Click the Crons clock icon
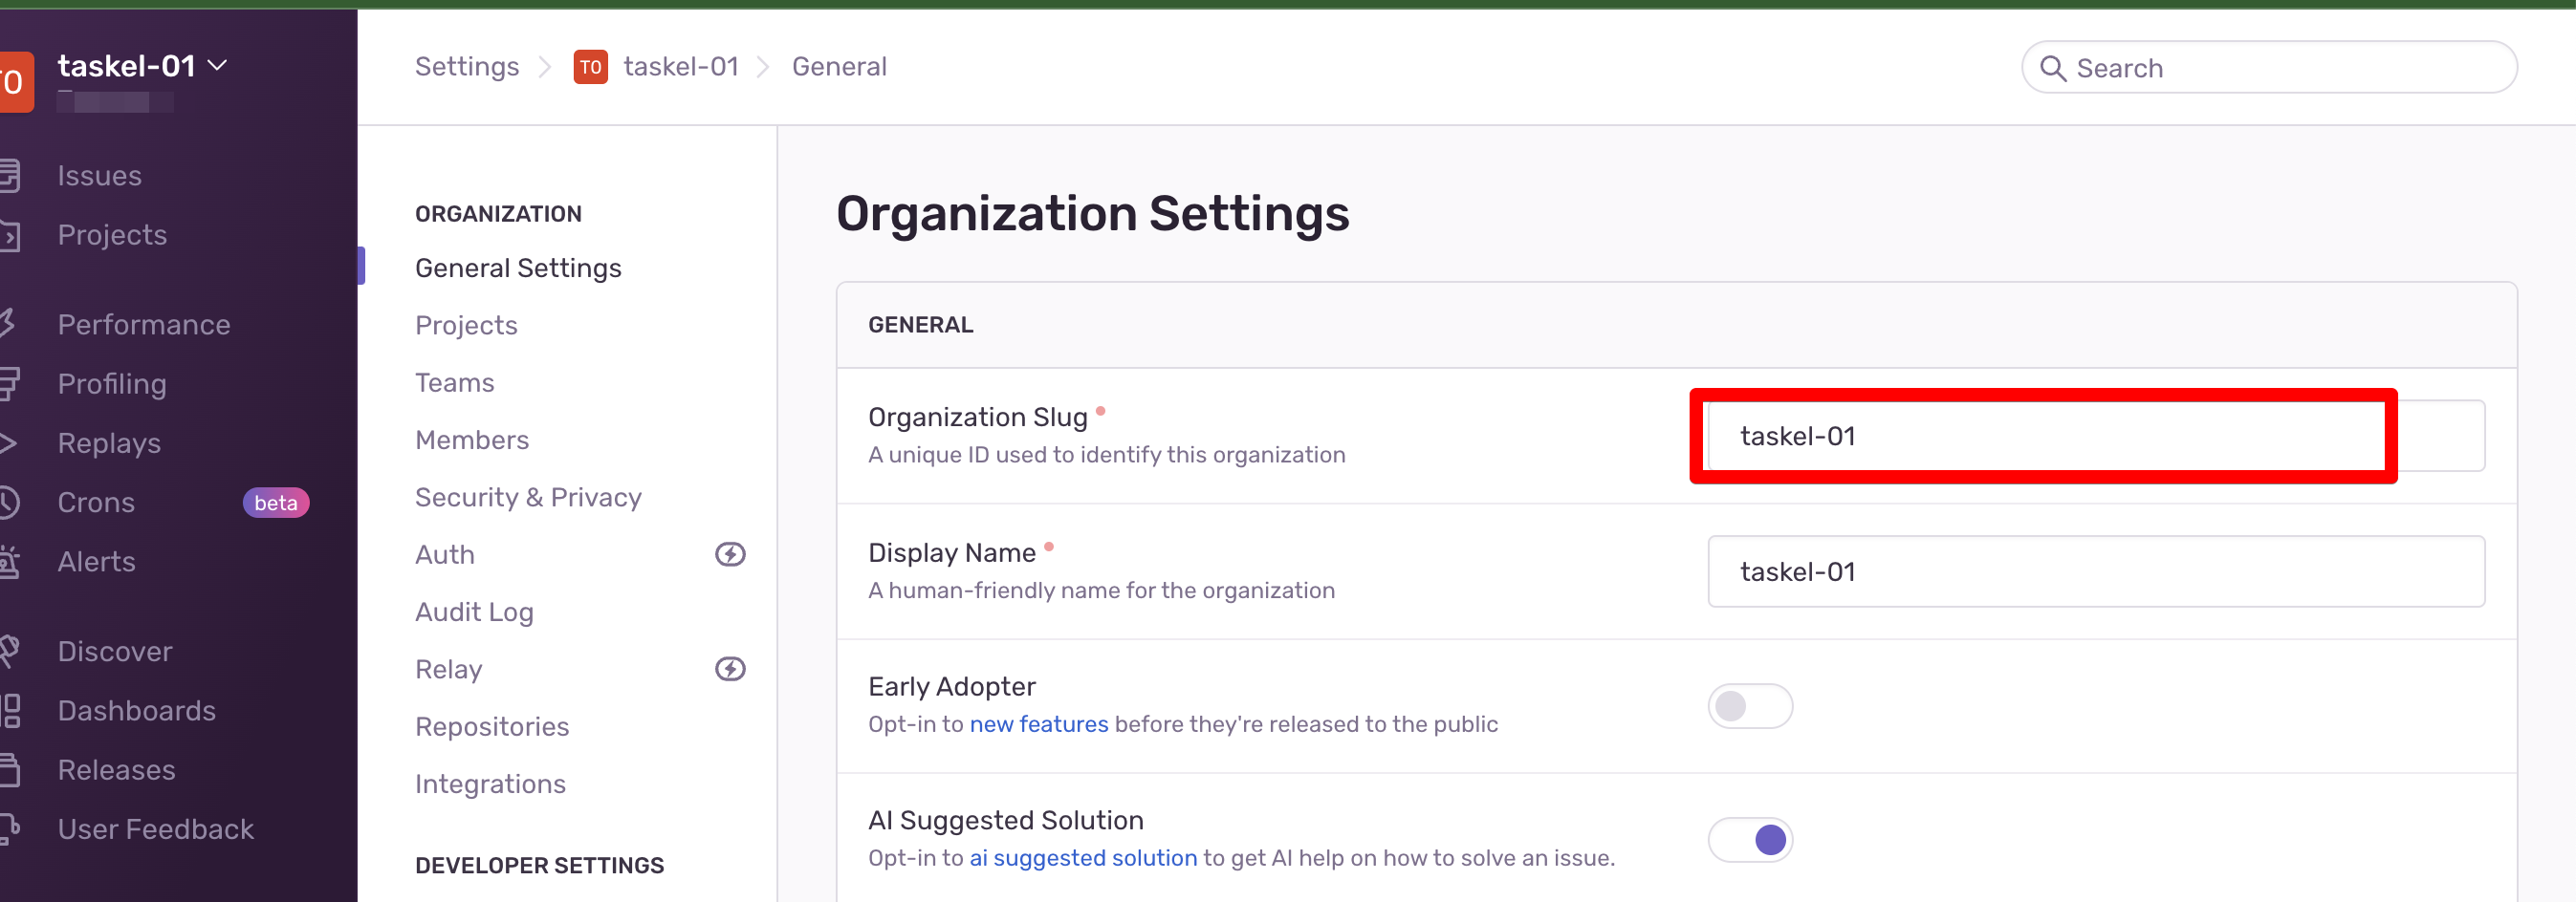The height and width of the screenshot is (902, 2576). 8,503
